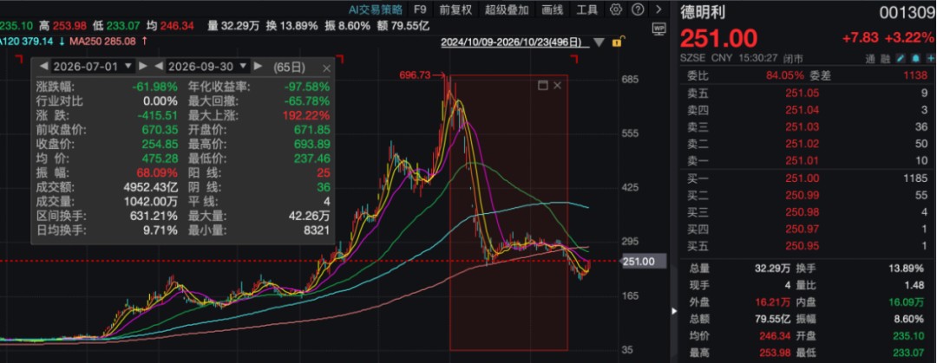Click the 696.73 peak price marker

[x=416, y=75]
